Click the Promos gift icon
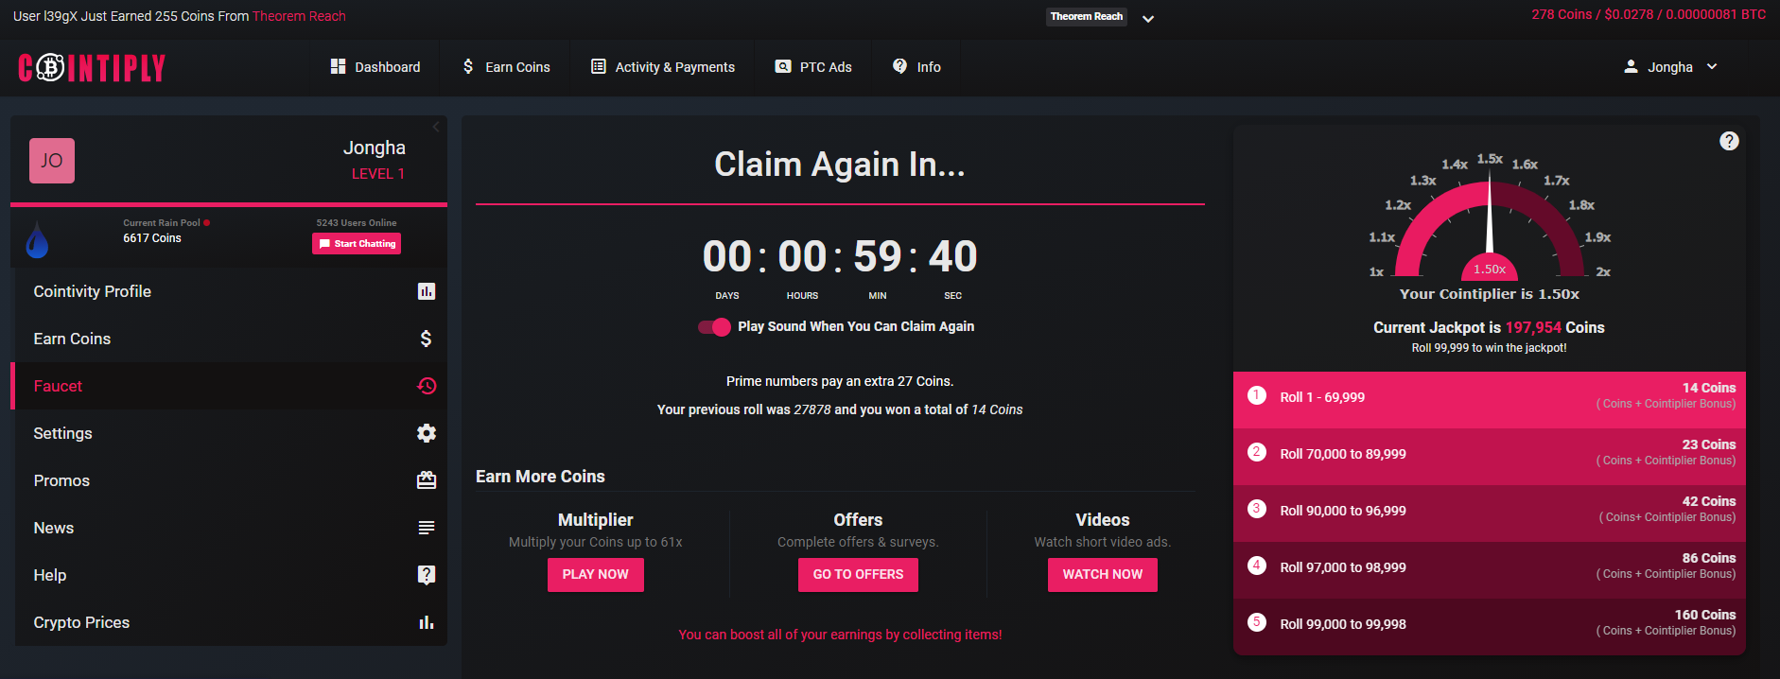1780x679 pixels. click(x=427, y=480)
